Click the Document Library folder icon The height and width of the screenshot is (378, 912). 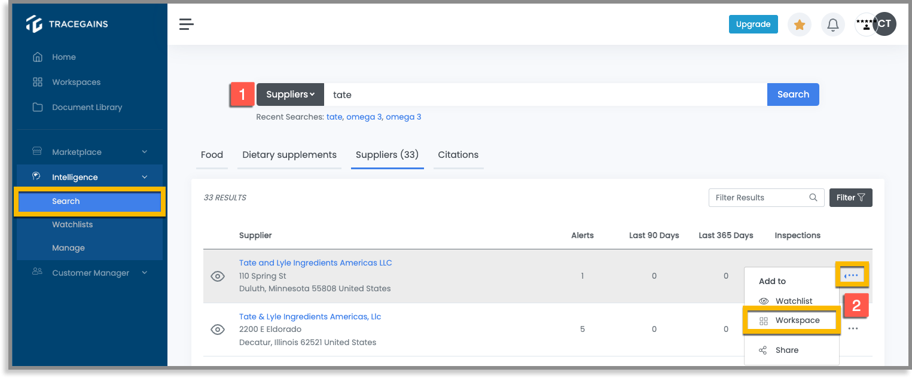38,107
